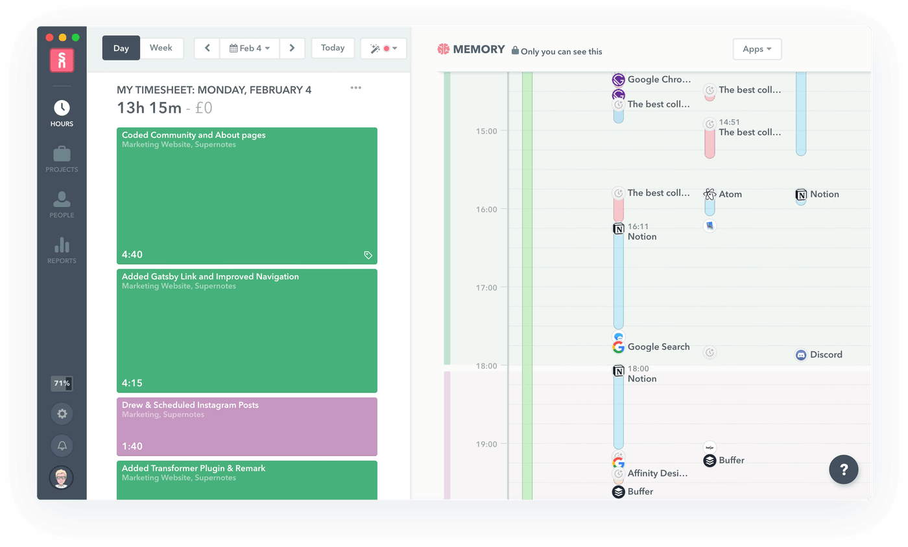The image size is (908, 547).
Task: Switch to Week view
Action: 161,48
